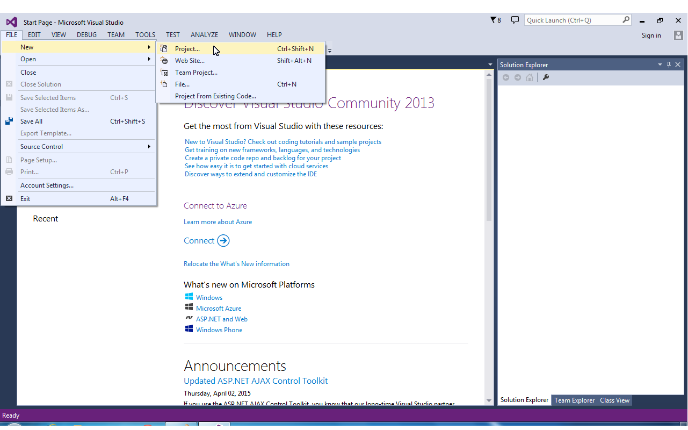Click the Solution Explorer Home icon

click(x=530, y=77)
